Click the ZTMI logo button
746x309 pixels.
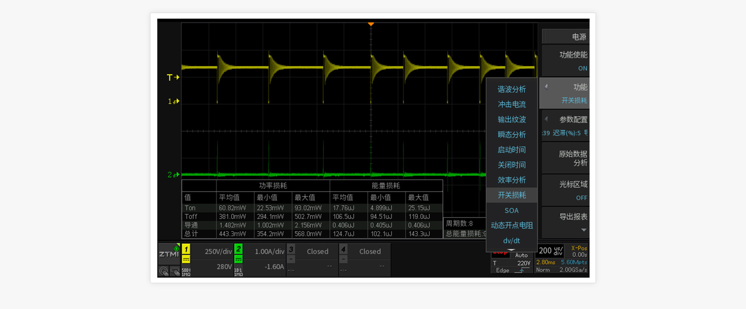(x=169, y=254)
